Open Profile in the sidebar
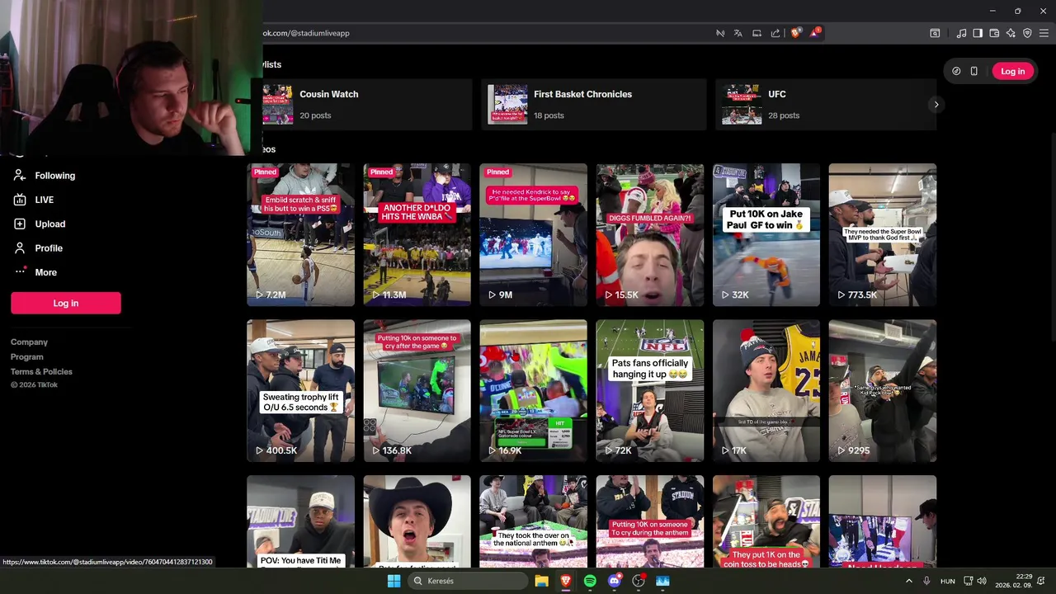 [49, 248]
